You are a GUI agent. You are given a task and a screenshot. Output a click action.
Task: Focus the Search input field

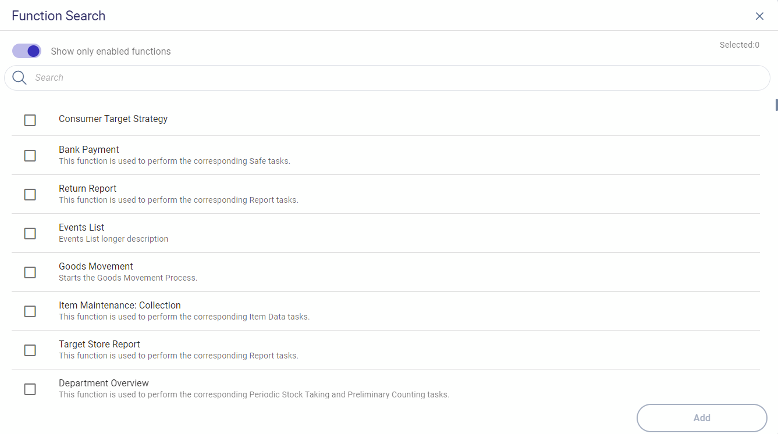point(396,78)
